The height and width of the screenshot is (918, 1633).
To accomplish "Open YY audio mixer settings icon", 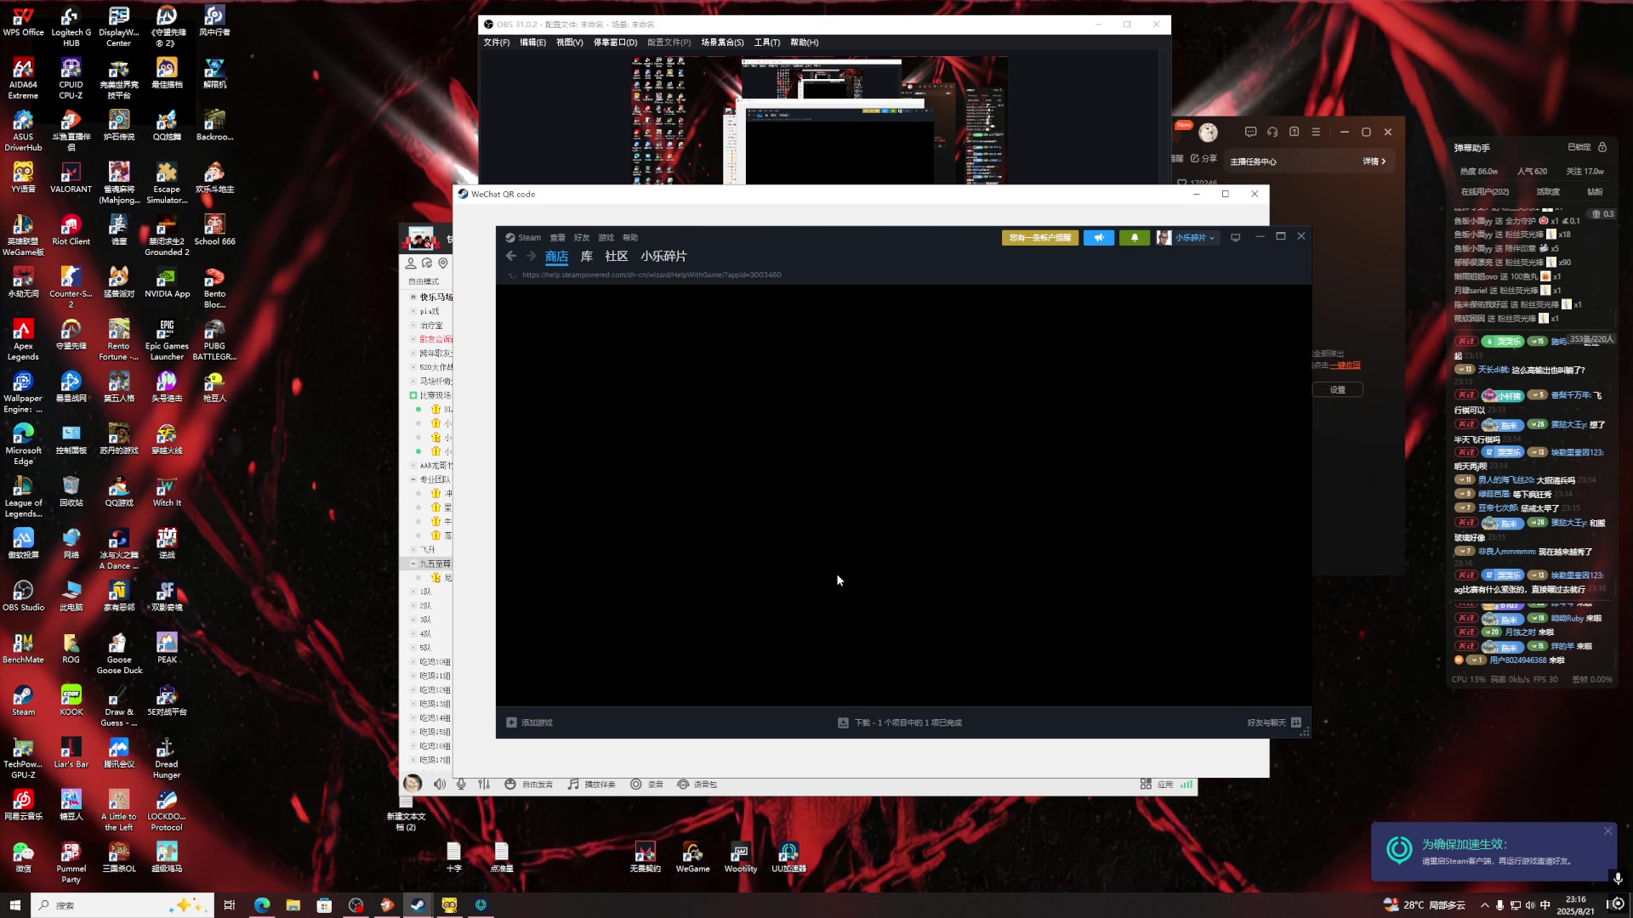I will click(484, 785).
